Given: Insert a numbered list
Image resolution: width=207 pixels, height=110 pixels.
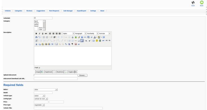Looking at the screenshot, I should click(x=47, y=37).
